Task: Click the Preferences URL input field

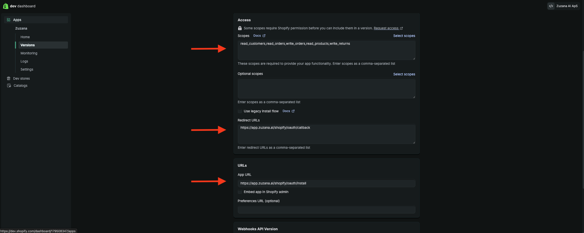Action: 326,209
